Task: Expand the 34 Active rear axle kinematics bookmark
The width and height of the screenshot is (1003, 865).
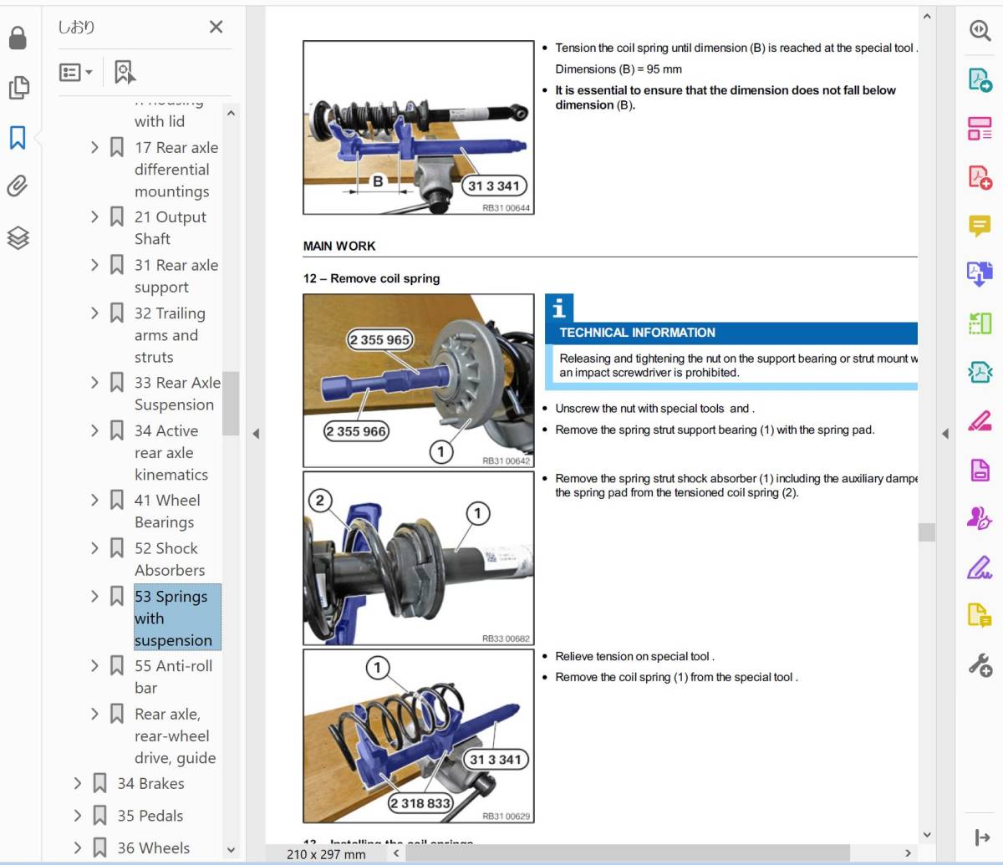Action: pyautogui.click(x=94, y=430)
